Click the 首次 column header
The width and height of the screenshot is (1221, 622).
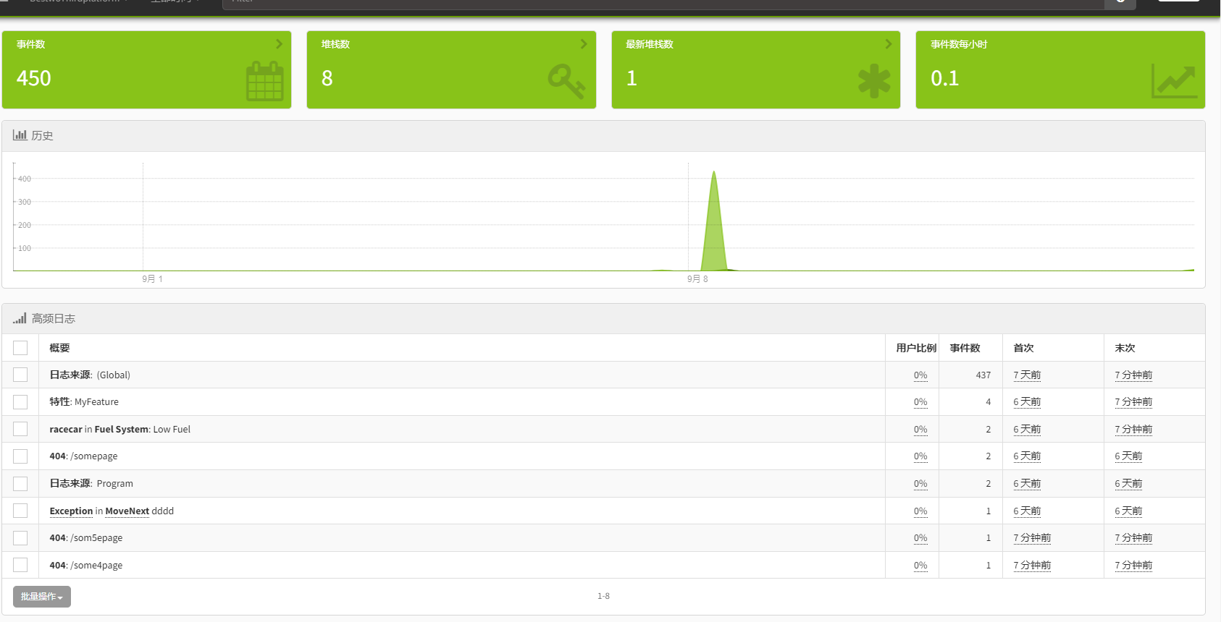(x=1023, y=348)
